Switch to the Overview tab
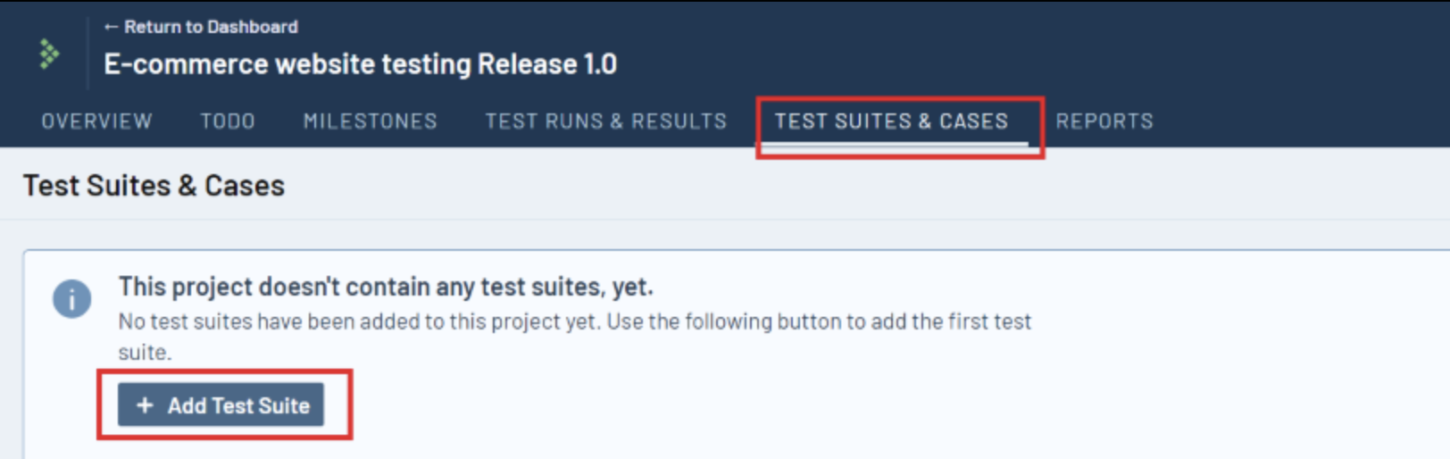This screenshot has width=1450, height=459. [96, 121]
